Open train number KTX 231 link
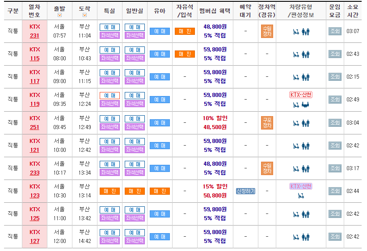Image resolution: width=367 pixels, height=251 pixels. coord(34,36)
